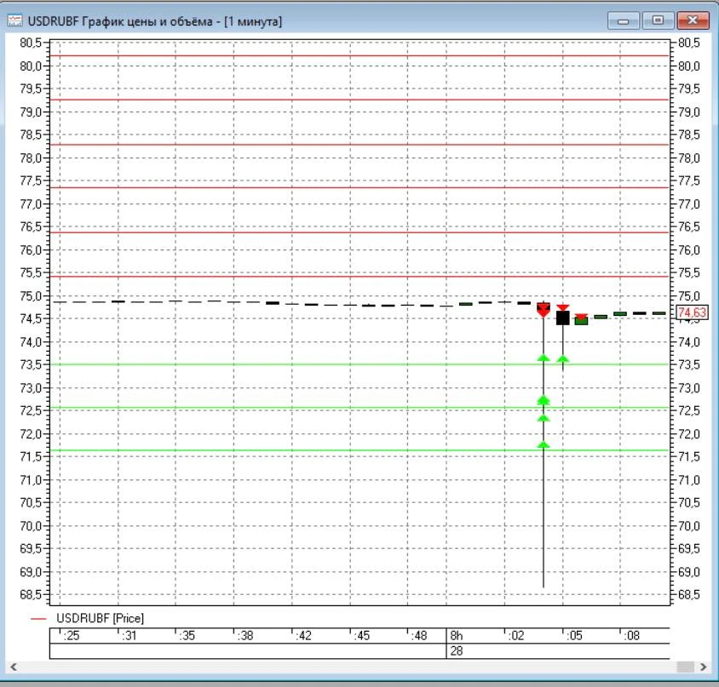Click the 80,0 label on right price axis
Screen dimensions: 719x687
click(x=689, y=66)
